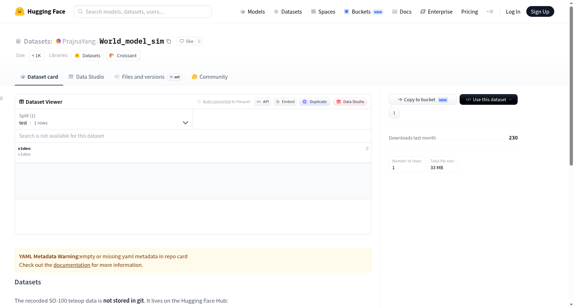Image resolution: width=574 pixels, height=308 pixels.
Task: Switch to Files and versions tab
Action: pyautogui.click(x=148, y=77)
